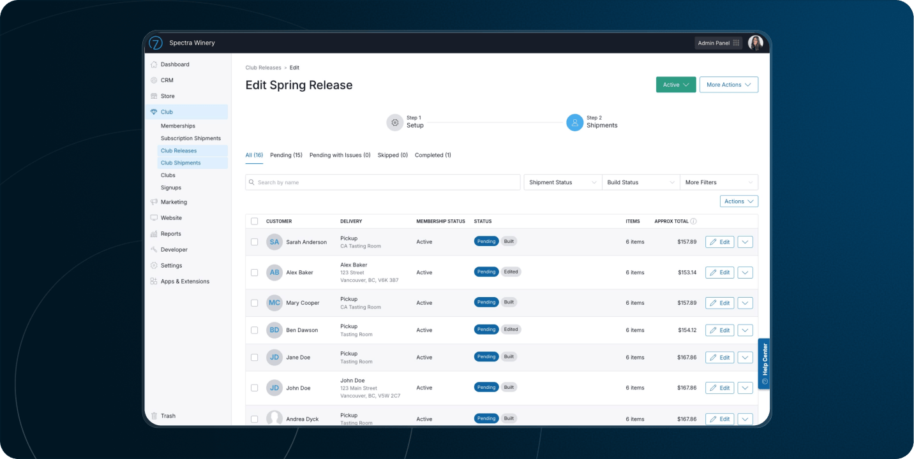Screen dimensions: 914x459
Task: Click the Reports chart icon
Action: pos(154,234)
